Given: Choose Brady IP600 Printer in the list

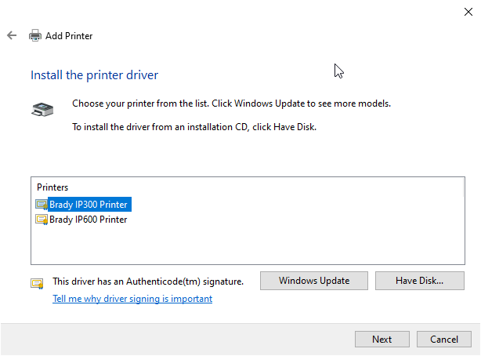Looking at the screenshot, I should tap(88, 220).
